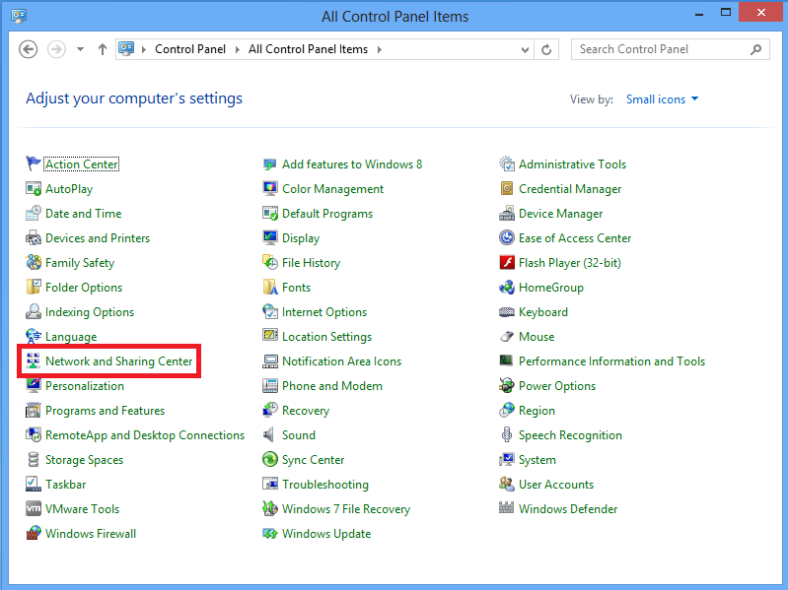
Task: Click the Color Management icon
Action: point(270,189)
